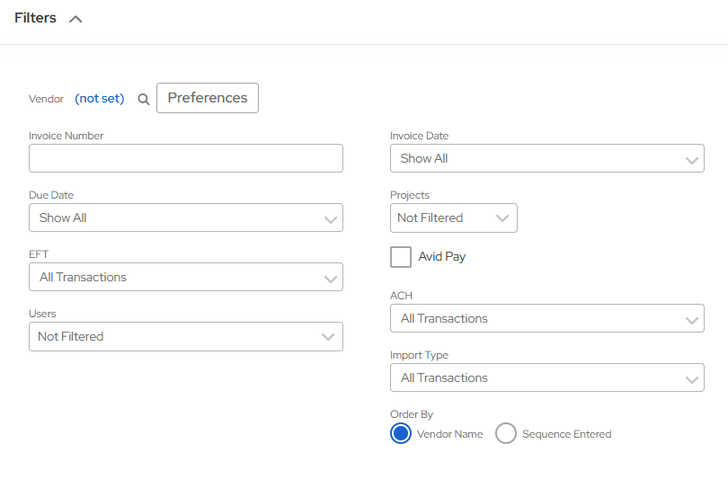Expand the Projects Not Filtered dropdown
Screen dimensions: 728x488
pyautogui.click(x=453, y=217)
